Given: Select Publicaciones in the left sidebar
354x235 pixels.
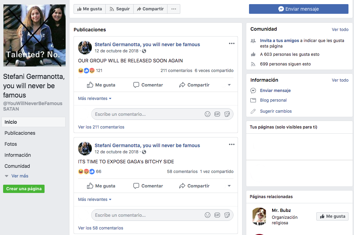Looking at the screenshot, I should point(20,133).
